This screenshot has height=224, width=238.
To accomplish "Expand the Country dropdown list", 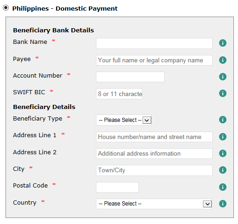I will pos(154,204).
